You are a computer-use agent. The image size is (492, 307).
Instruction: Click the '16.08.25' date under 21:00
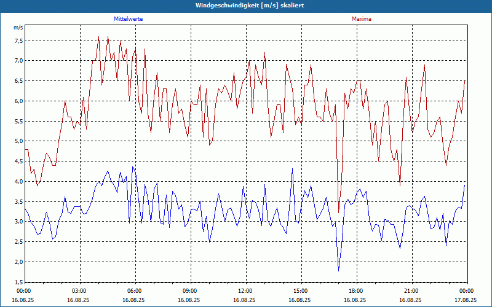pyautogui.click(x=410, y=300)
